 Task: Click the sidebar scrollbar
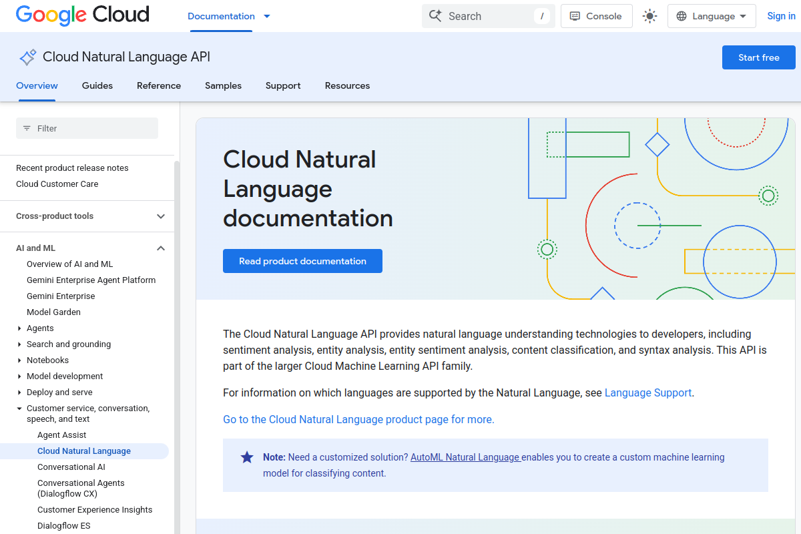point(177,347)
